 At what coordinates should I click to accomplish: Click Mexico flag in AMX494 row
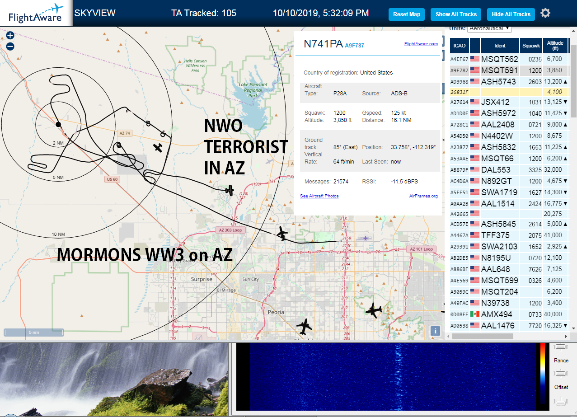[475, 314]
